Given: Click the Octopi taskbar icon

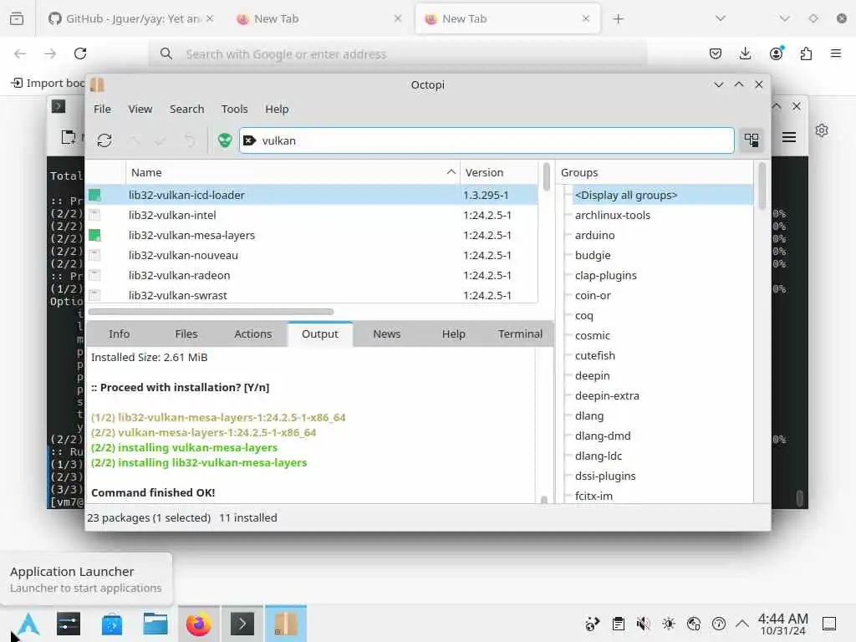Looking at the screenshot, I should tap(286, 624).
